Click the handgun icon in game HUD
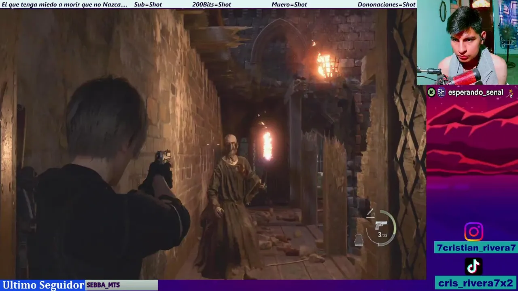518x291 pixels. click(x=381, y=225)
